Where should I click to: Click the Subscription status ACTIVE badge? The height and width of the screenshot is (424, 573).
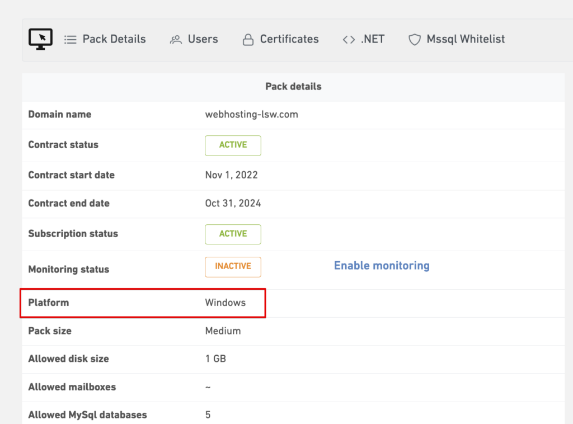233,234
